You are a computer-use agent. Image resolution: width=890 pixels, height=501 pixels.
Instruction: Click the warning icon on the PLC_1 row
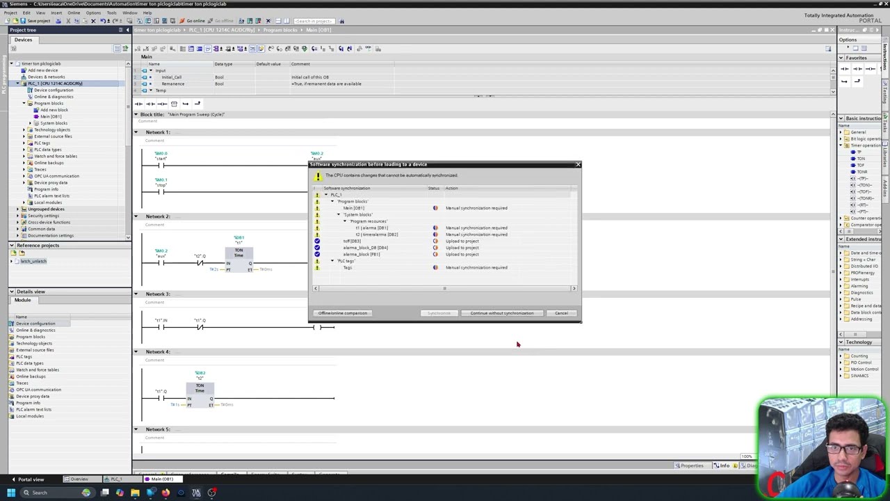[317, 195]
